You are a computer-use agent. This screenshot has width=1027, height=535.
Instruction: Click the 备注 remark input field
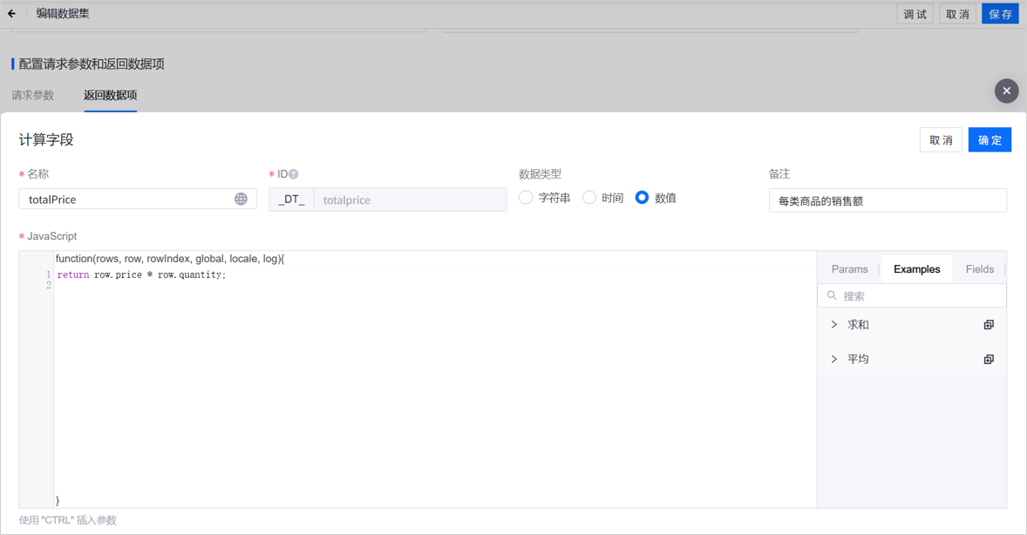888,200
